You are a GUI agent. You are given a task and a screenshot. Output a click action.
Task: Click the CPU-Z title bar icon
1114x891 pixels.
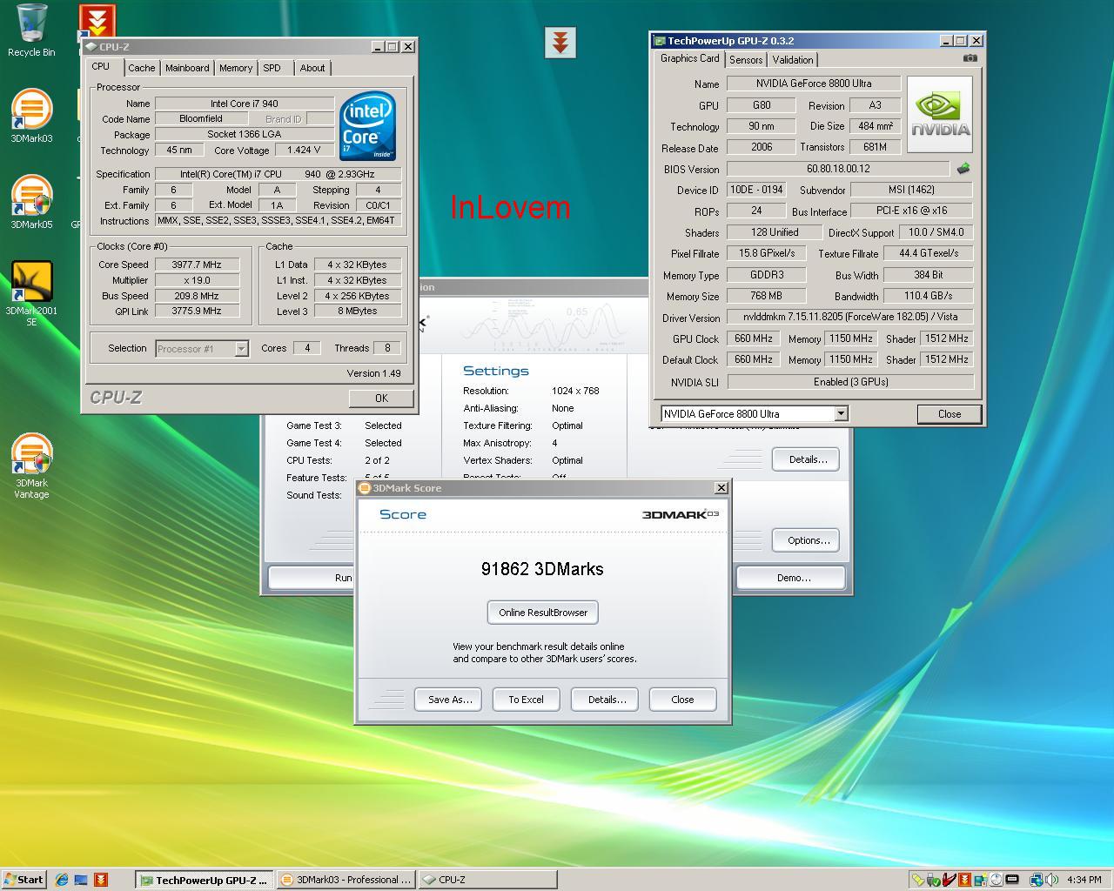pos(91,47)
